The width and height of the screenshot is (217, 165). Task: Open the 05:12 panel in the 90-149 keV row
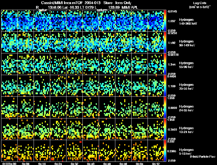[x=156, y=42]
